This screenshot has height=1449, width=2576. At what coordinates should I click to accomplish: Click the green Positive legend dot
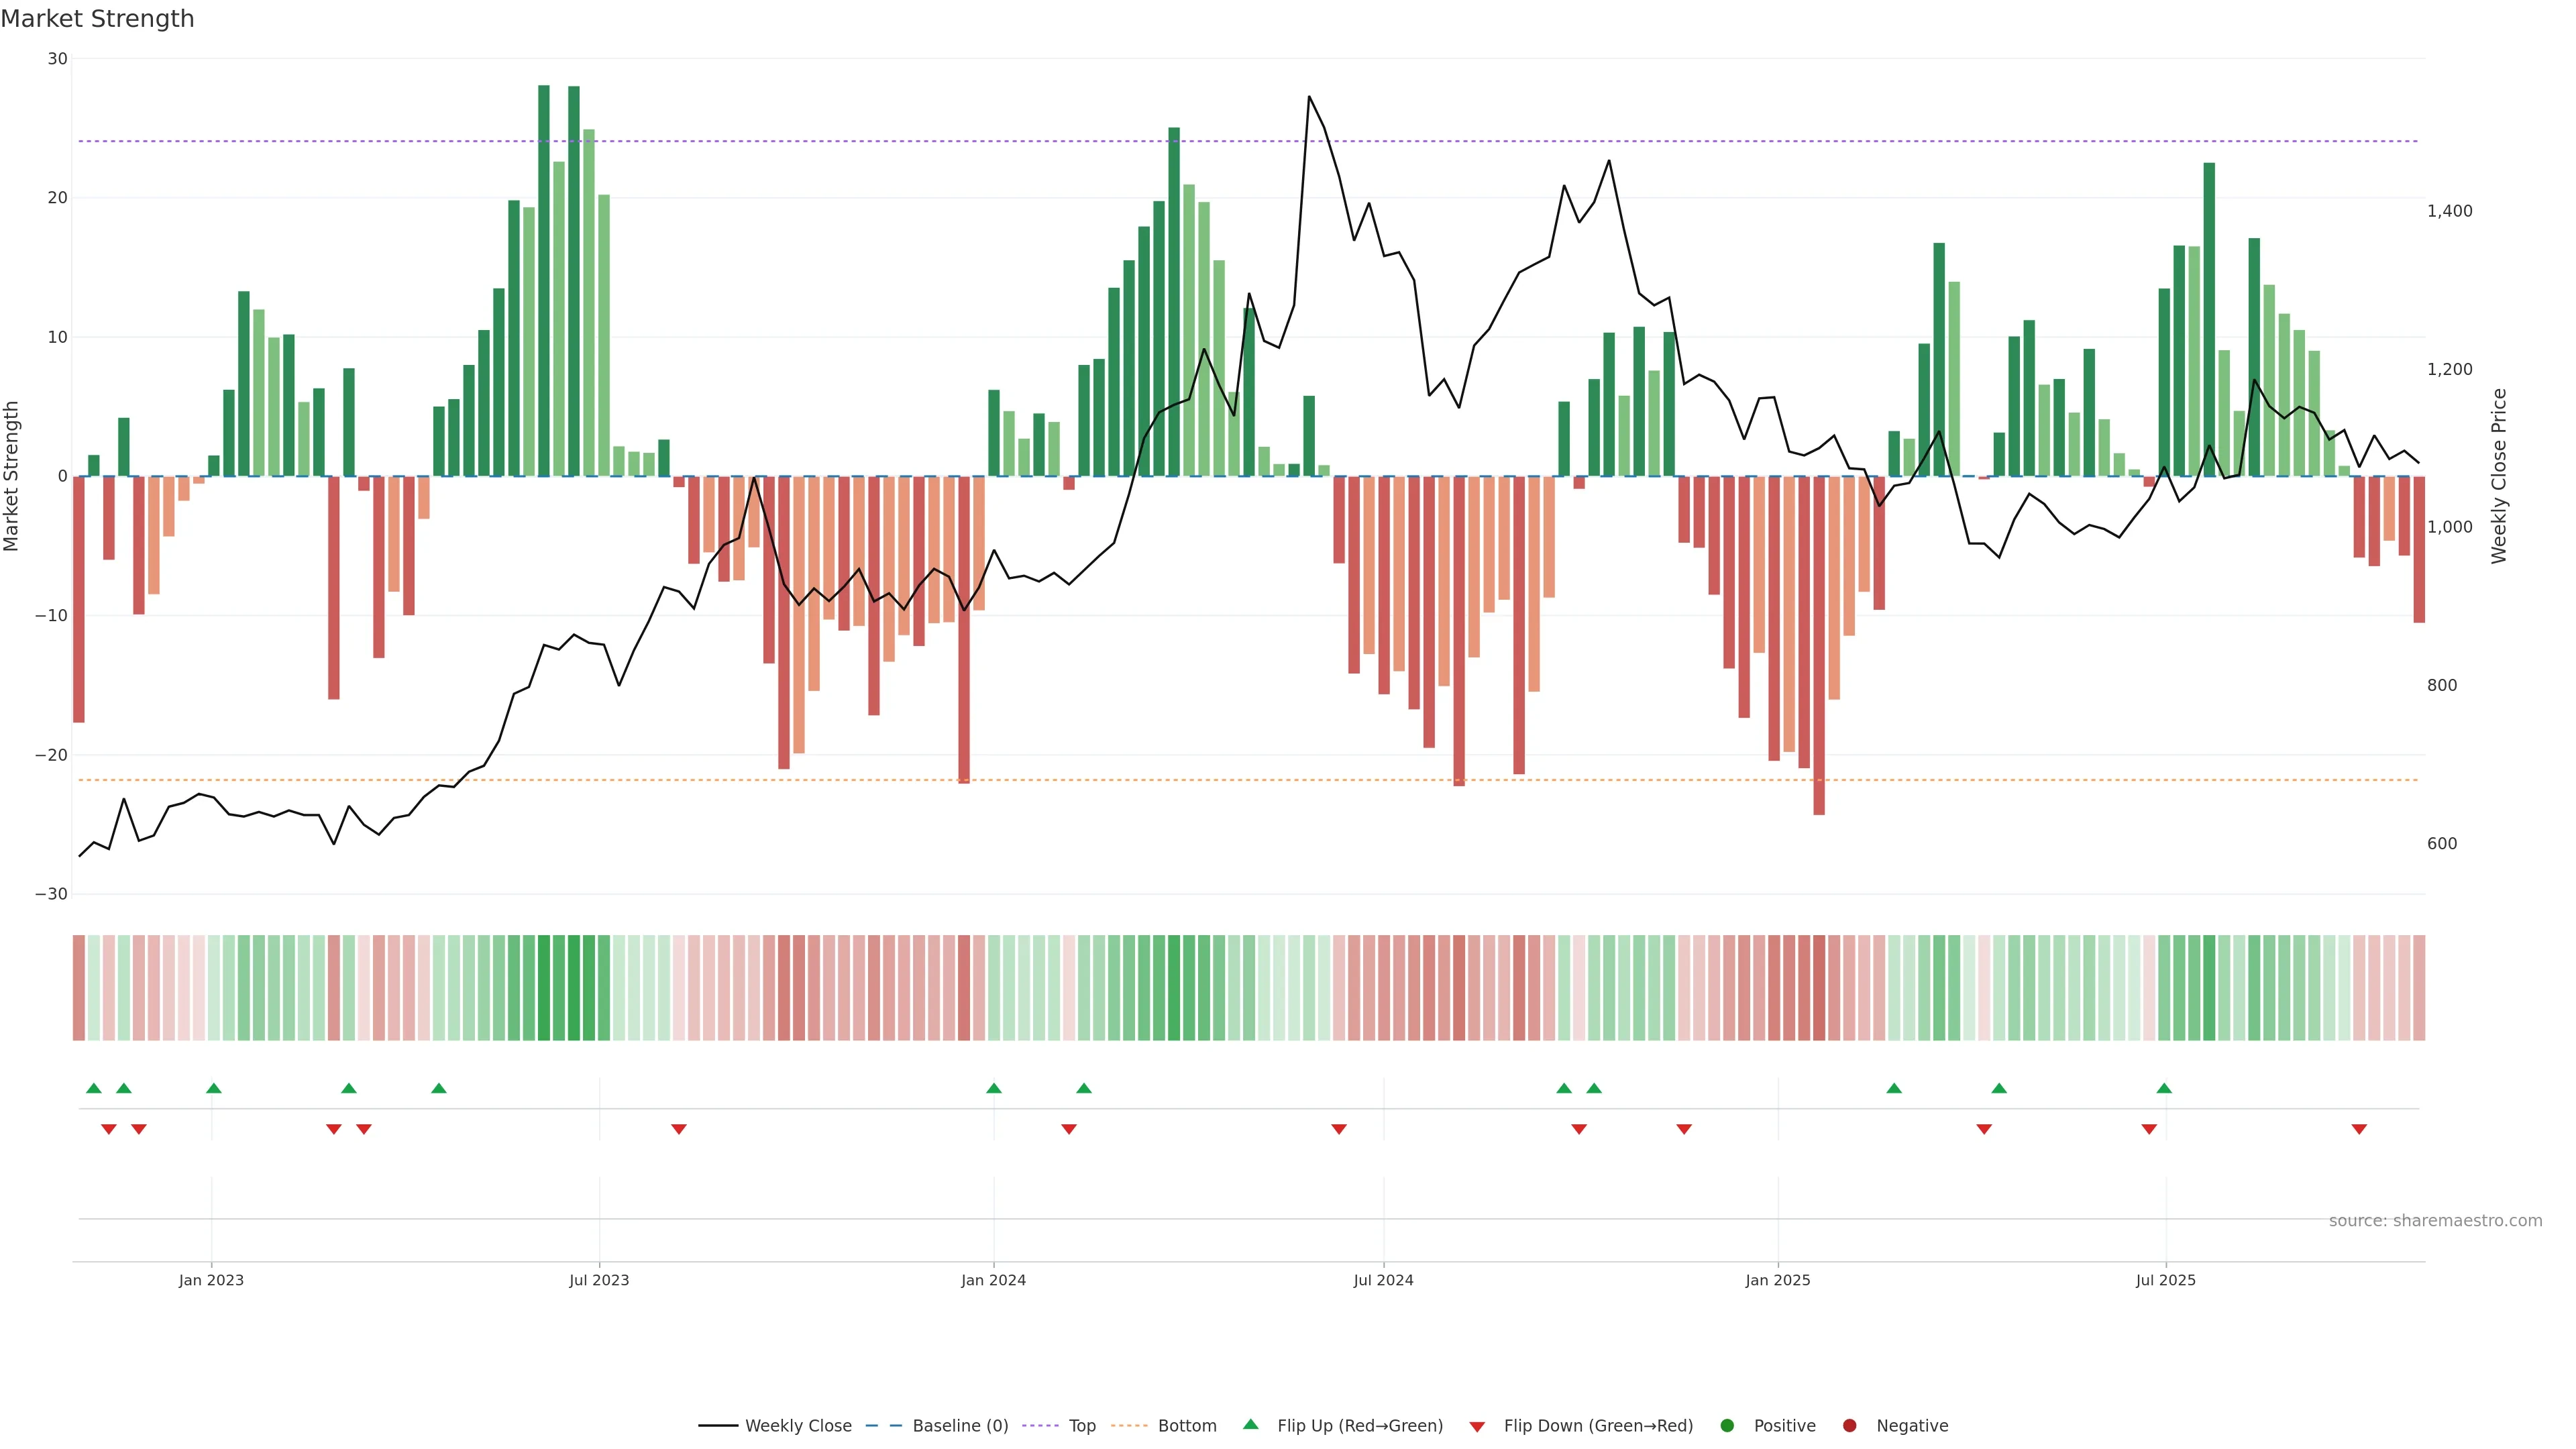(1727, 1426)
